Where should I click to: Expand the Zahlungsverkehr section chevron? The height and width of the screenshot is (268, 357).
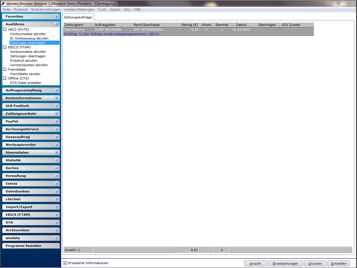pos(56,114)
